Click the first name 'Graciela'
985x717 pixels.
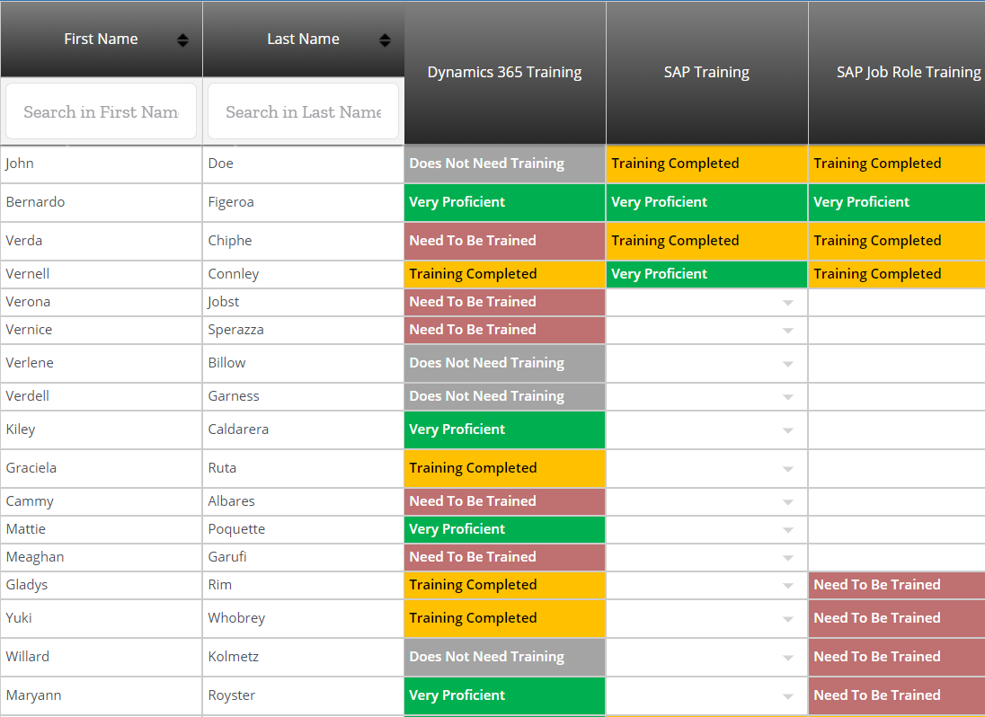tap(31, 468)
